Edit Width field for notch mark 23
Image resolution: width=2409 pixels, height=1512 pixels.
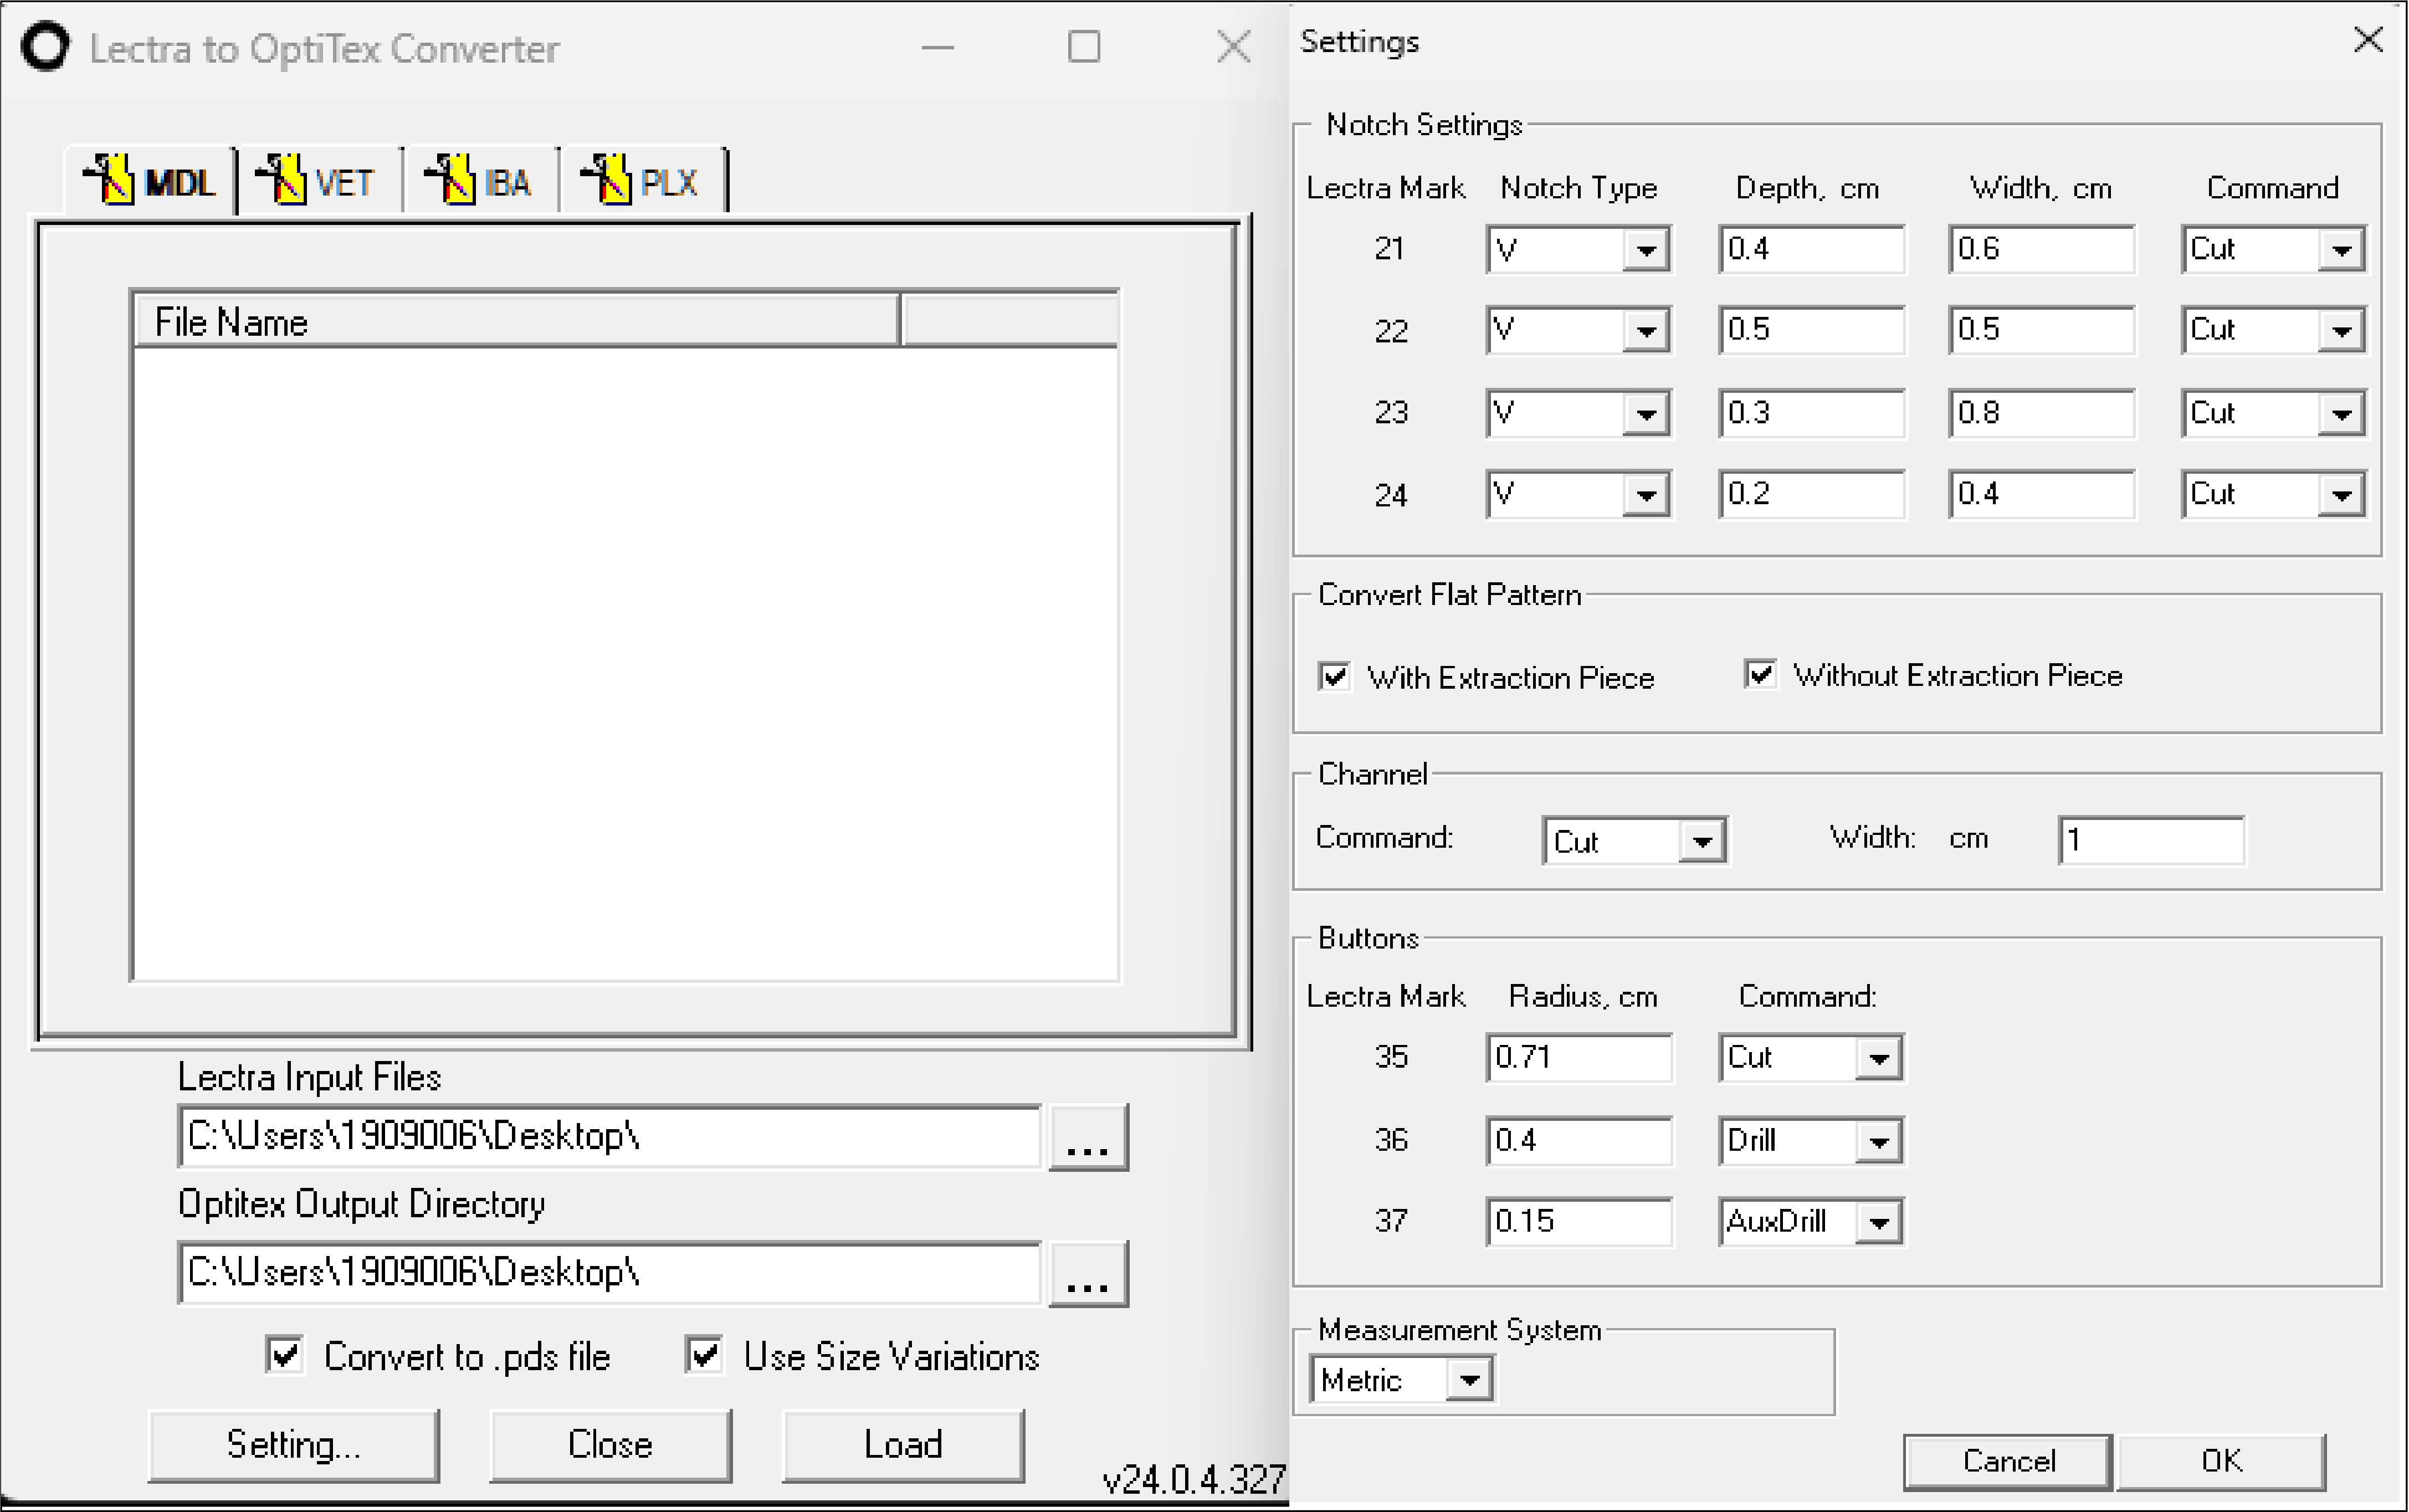click(2041, 413)
